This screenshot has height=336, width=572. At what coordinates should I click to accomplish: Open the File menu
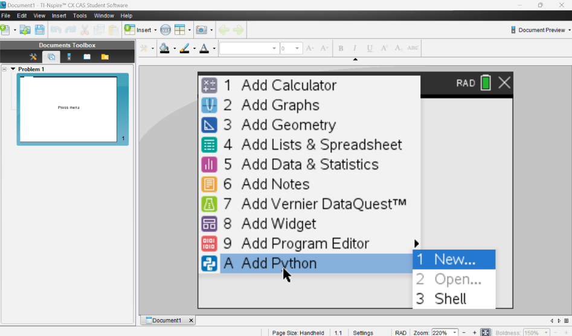point(6,16)
